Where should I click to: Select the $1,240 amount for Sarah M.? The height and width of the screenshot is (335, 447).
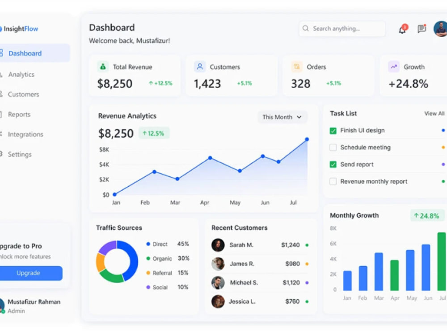[x=290, y=245]
